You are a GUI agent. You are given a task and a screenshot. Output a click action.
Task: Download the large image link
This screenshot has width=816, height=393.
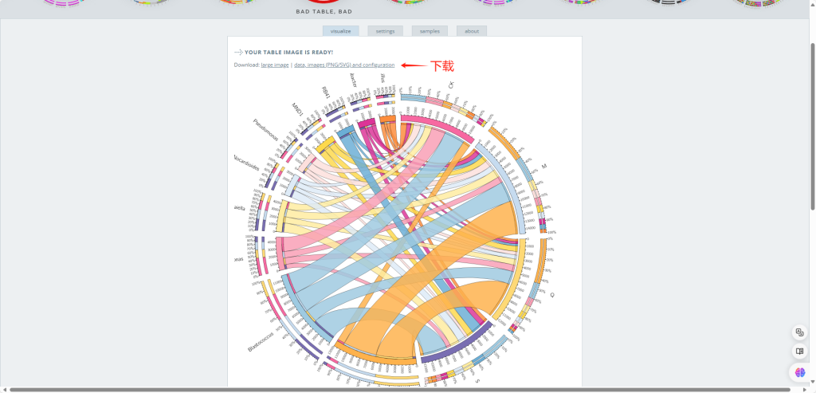[275, 65]
